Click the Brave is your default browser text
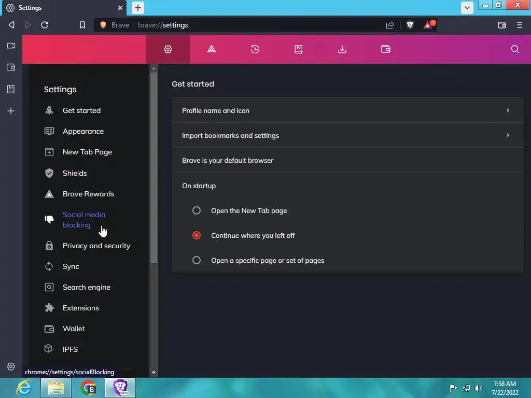Screen dimensions: 531x398 (228, 161)
